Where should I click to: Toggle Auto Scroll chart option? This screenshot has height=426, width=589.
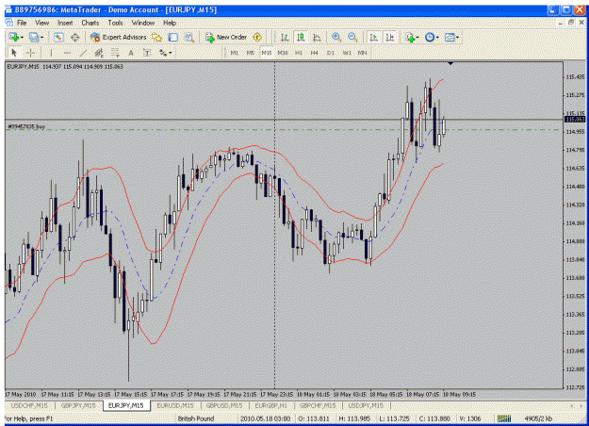coord(373,37)
